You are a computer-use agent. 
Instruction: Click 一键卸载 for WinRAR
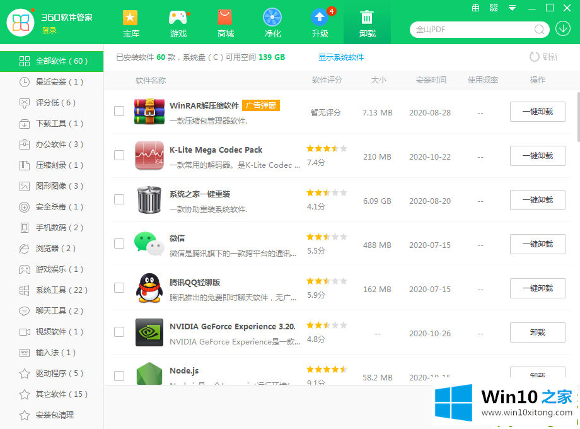[538, 112]
